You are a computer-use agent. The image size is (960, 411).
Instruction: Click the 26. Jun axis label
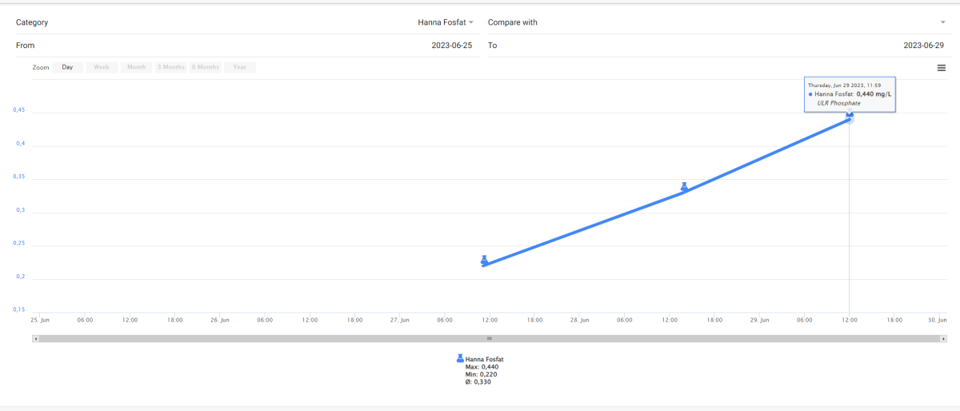point(220,320)
